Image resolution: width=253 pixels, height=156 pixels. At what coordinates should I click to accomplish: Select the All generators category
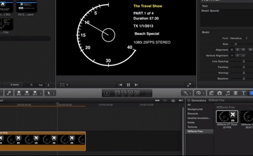(x=189, y=105)
